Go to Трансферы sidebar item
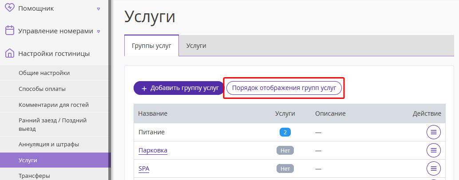 click(x=34, y=176)
